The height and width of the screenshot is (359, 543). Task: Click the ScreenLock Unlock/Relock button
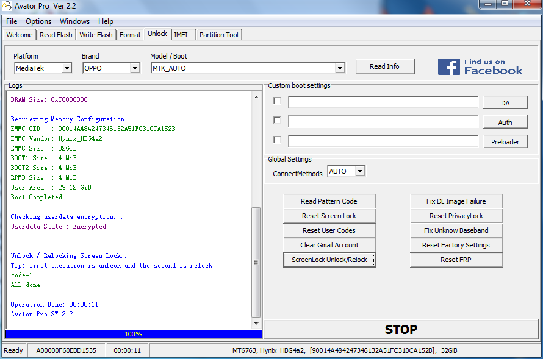point(329,260)
